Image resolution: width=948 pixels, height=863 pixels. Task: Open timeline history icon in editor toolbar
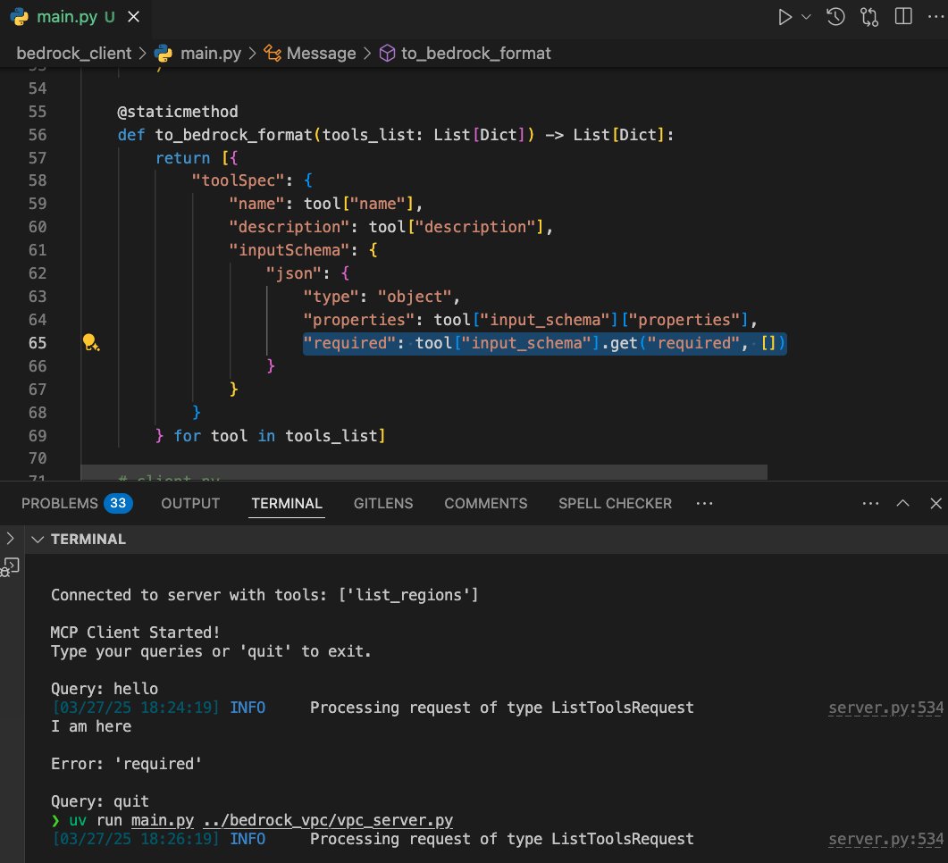tap(835, 17)
